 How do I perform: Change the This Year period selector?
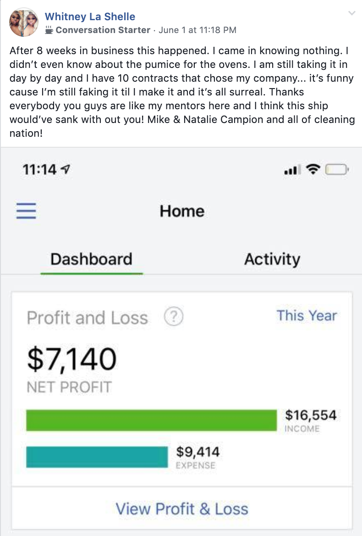click(x=307, y=316)
